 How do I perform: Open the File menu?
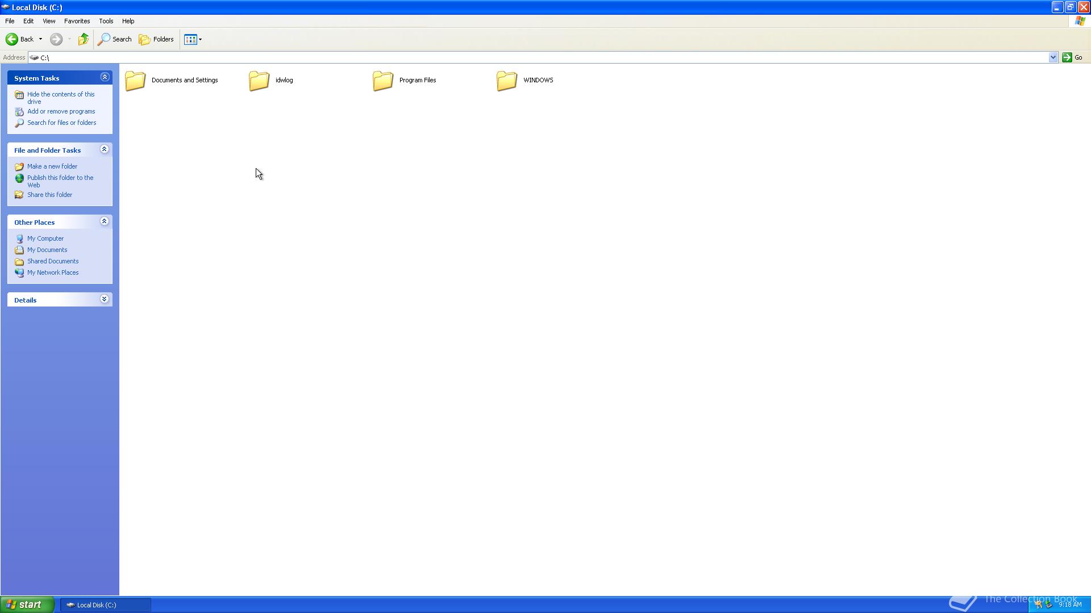(x=10, y=20)
